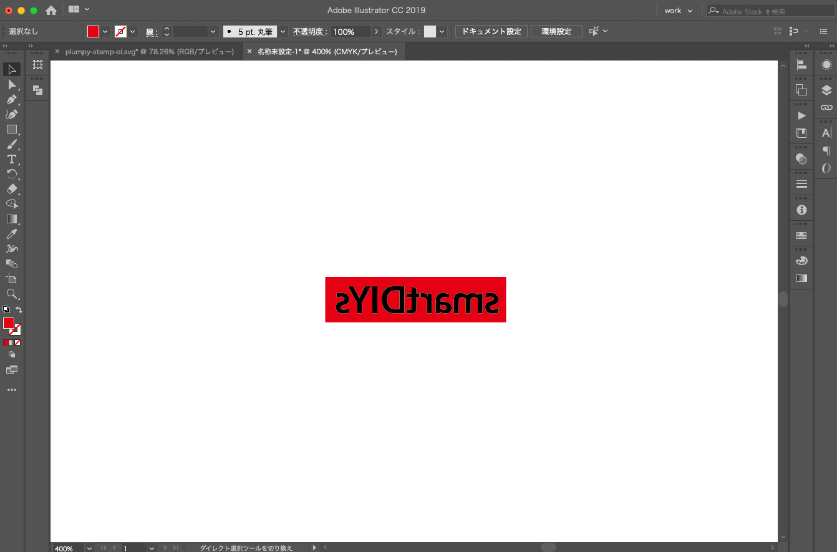837x552 pixels.
Task: Switch to plumpy-stamp-ol.svg tab
Action: 149,52
